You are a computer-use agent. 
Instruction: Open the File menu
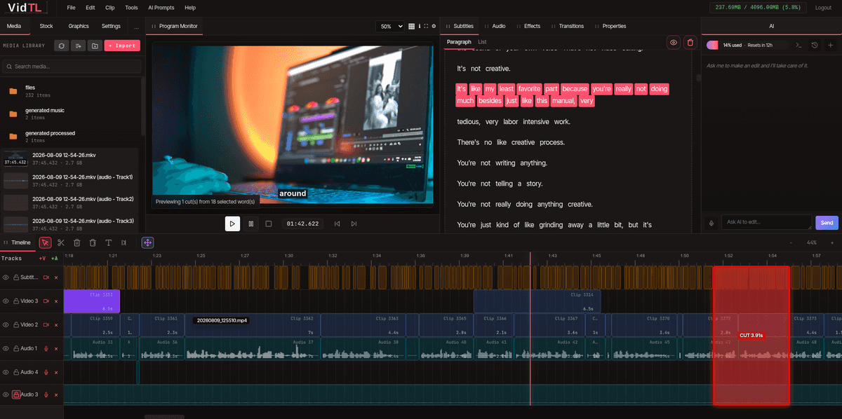tap(72, 7)
